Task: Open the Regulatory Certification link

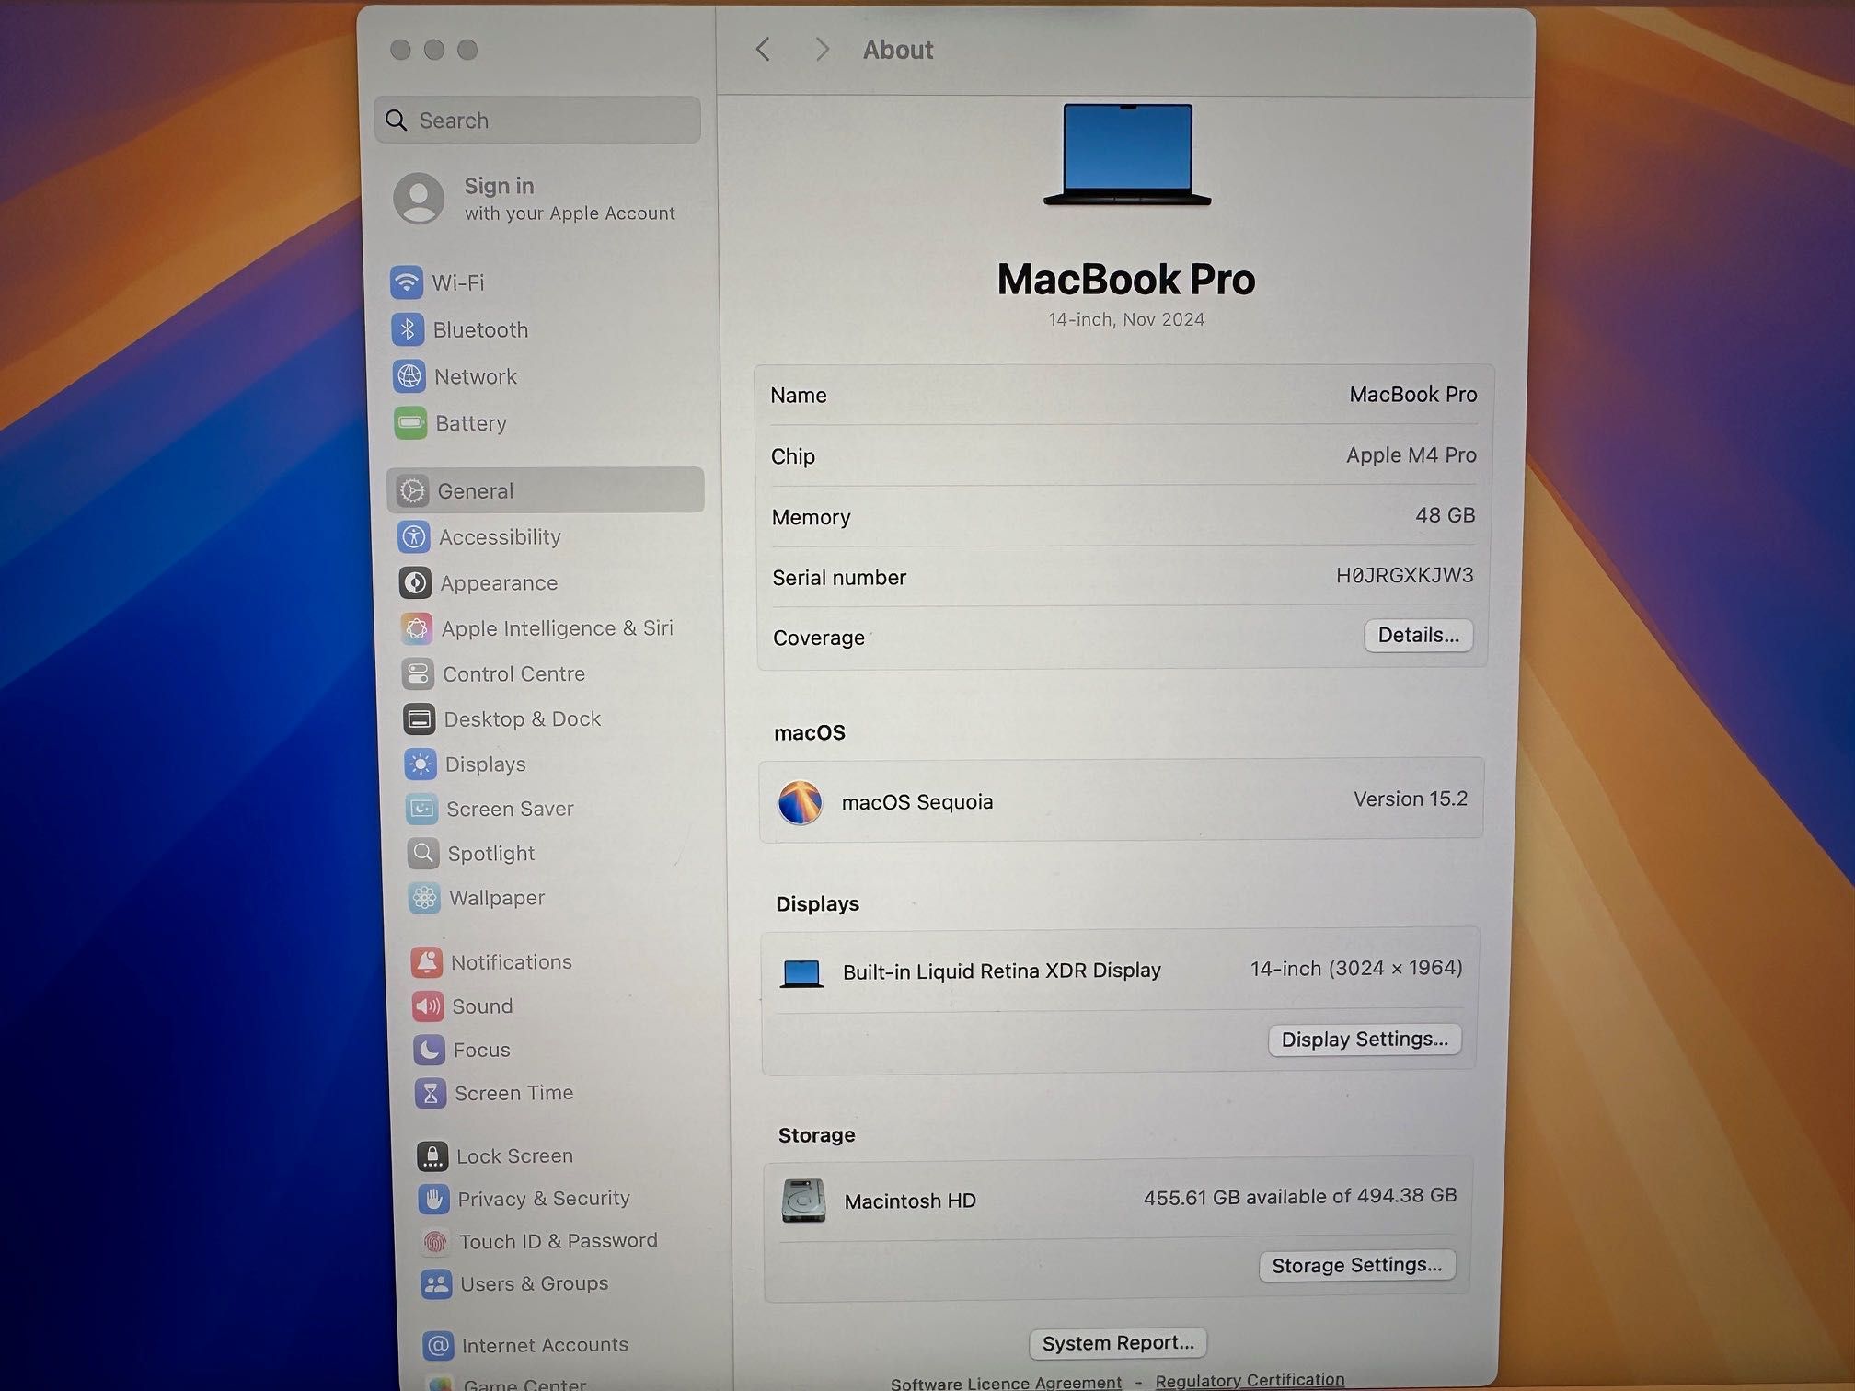Action: pos(1250,1380)
